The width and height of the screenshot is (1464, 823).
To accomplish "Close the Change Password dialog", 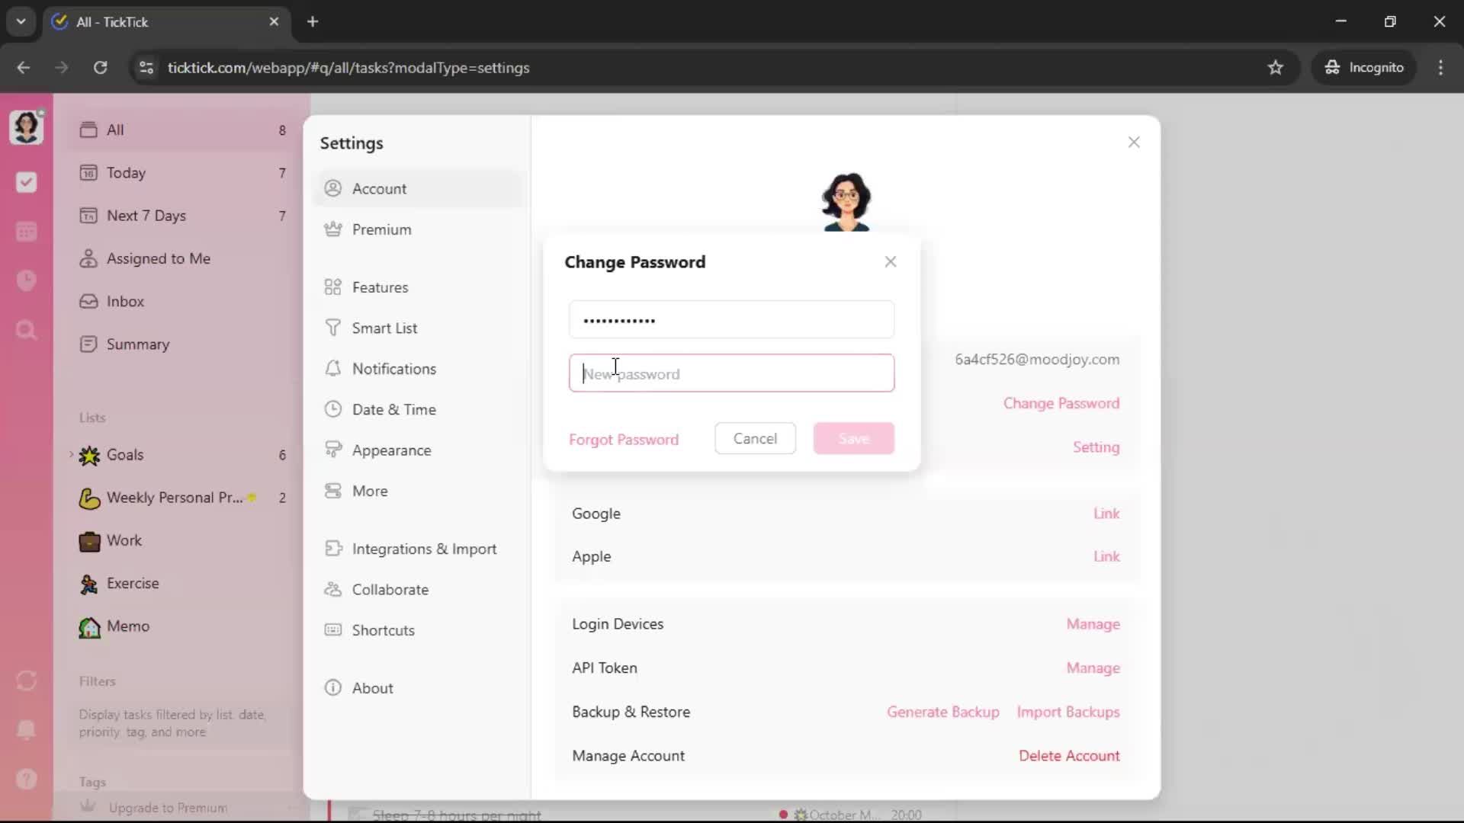I will click(890, 261).
